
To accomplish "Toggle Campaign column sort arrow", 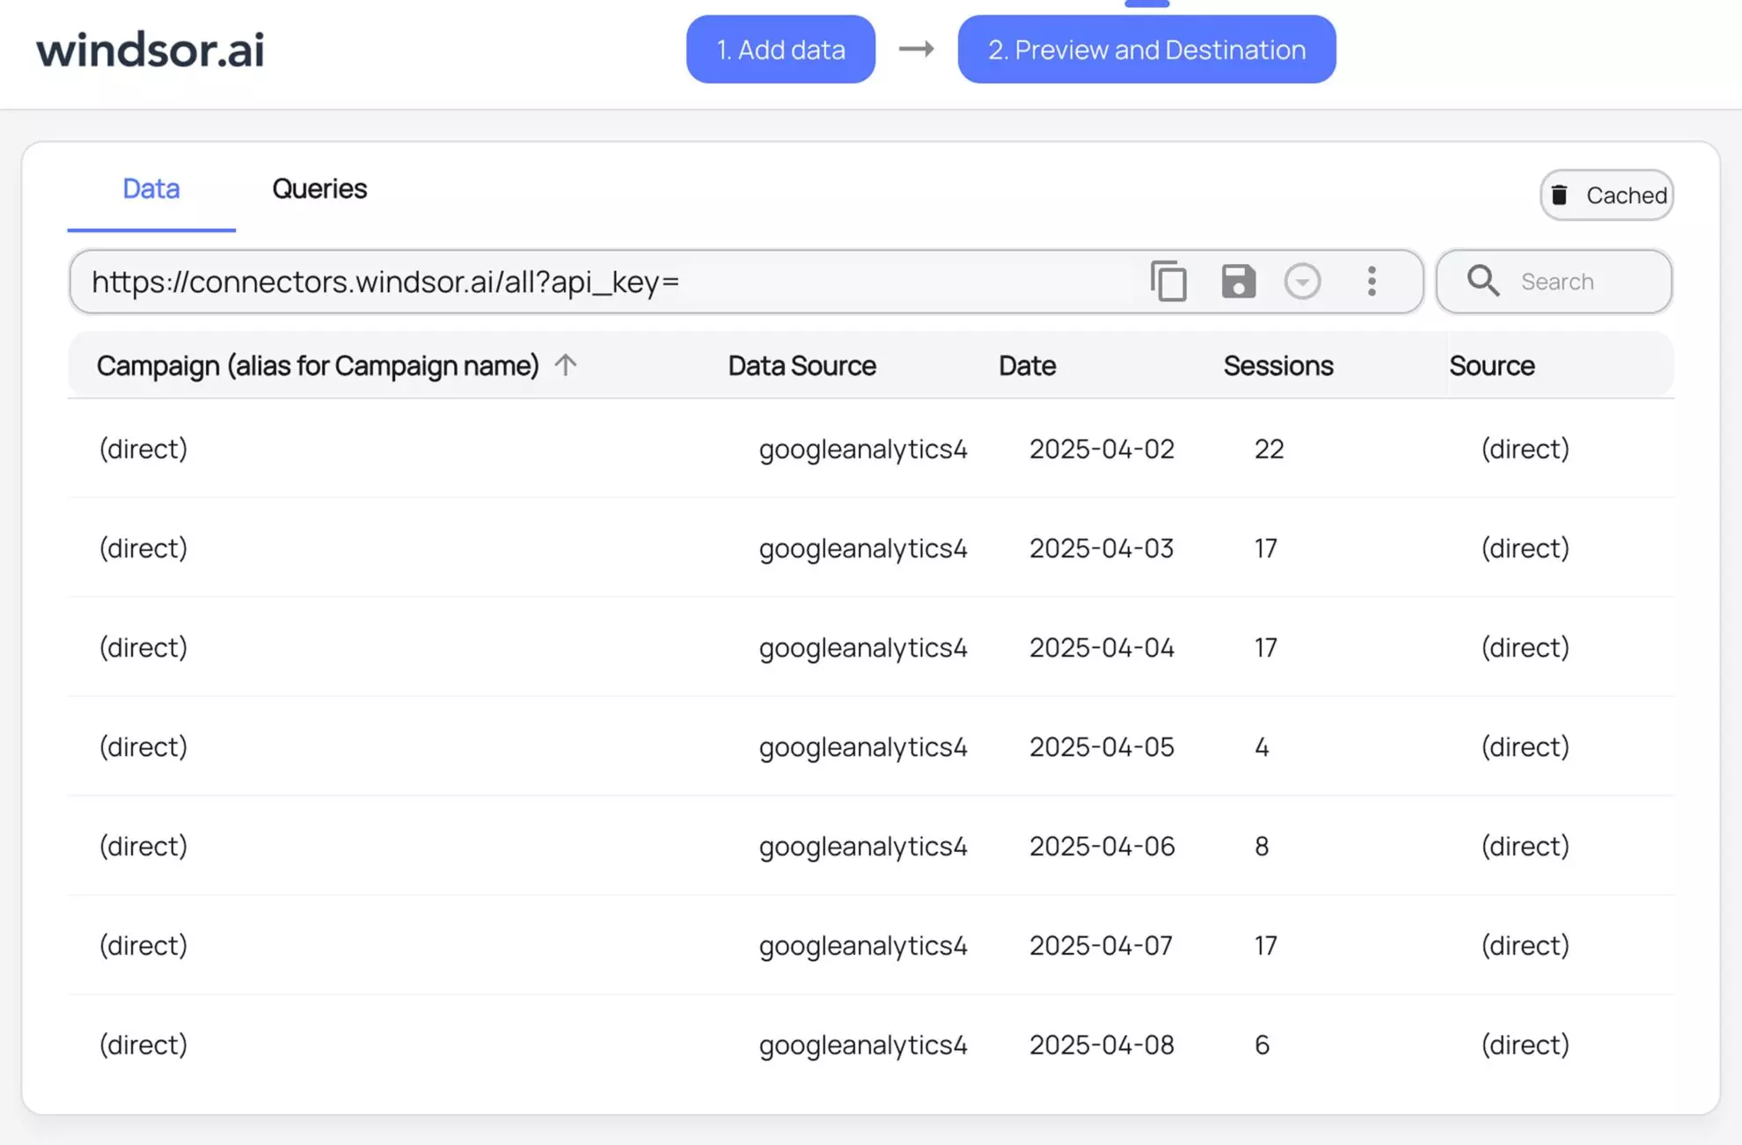I will click(x=566, y=364).
